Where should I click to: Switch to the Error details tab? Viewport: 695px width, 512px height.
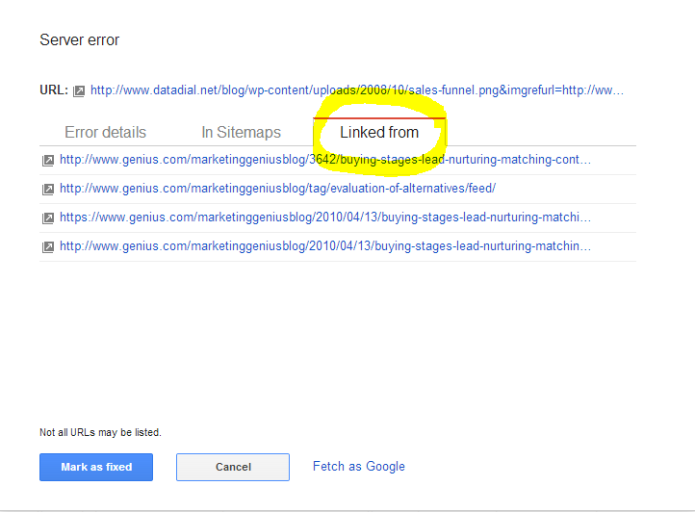pyautogui.click(x=106, y=132)
